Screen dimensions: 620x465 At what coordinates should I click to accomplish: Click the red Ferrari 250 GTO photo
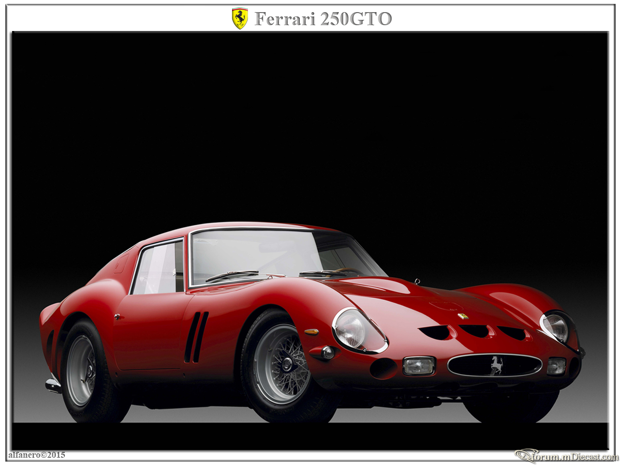[310, 241]
